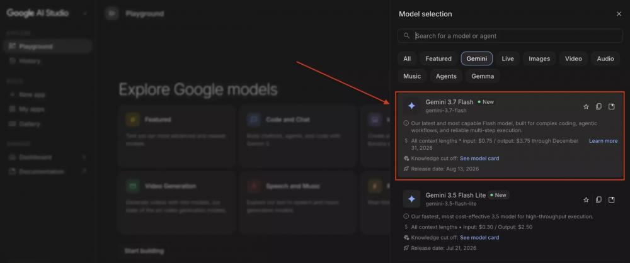Image resolution: width=630 pixels, height=263 pixels.
Task: Open Gemini 3.7 Flash in a new window
Action: [x=612, y=106]
